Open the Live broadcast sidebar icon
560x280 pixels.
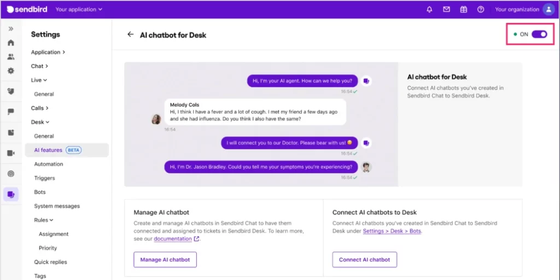pyautogui.click(x=11, y=174)
